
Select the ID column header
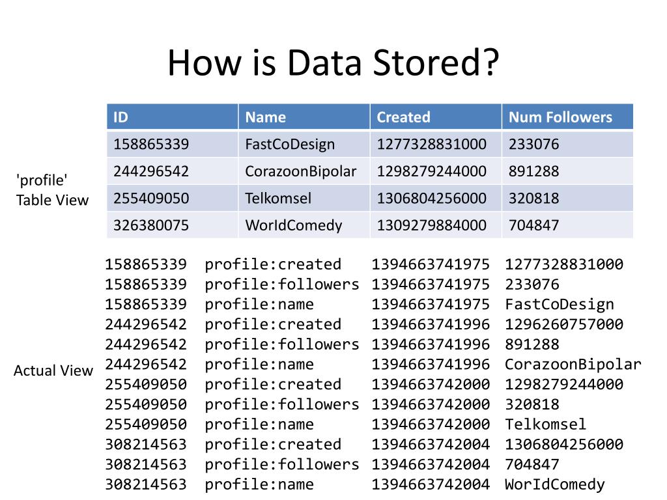tap(172, 117)
